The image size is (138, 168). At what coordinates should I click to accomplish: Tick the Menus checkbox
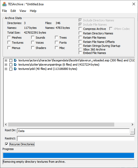9,48
